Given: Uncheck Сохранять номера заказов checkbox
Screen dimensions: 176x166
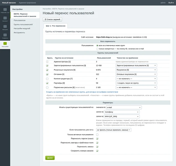Looking at the screenshot, I should 97,151.
